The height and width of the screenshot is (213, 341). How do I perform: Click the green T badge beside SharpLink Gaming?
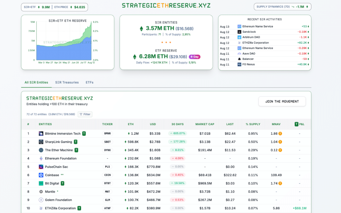click(76, 142)
